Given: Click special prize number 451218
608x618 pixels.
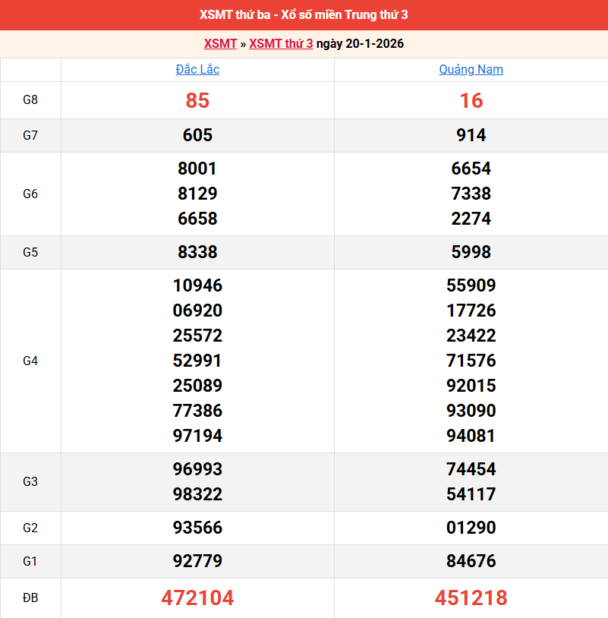Looking at the screenshot, I should (x=471, y=598).
